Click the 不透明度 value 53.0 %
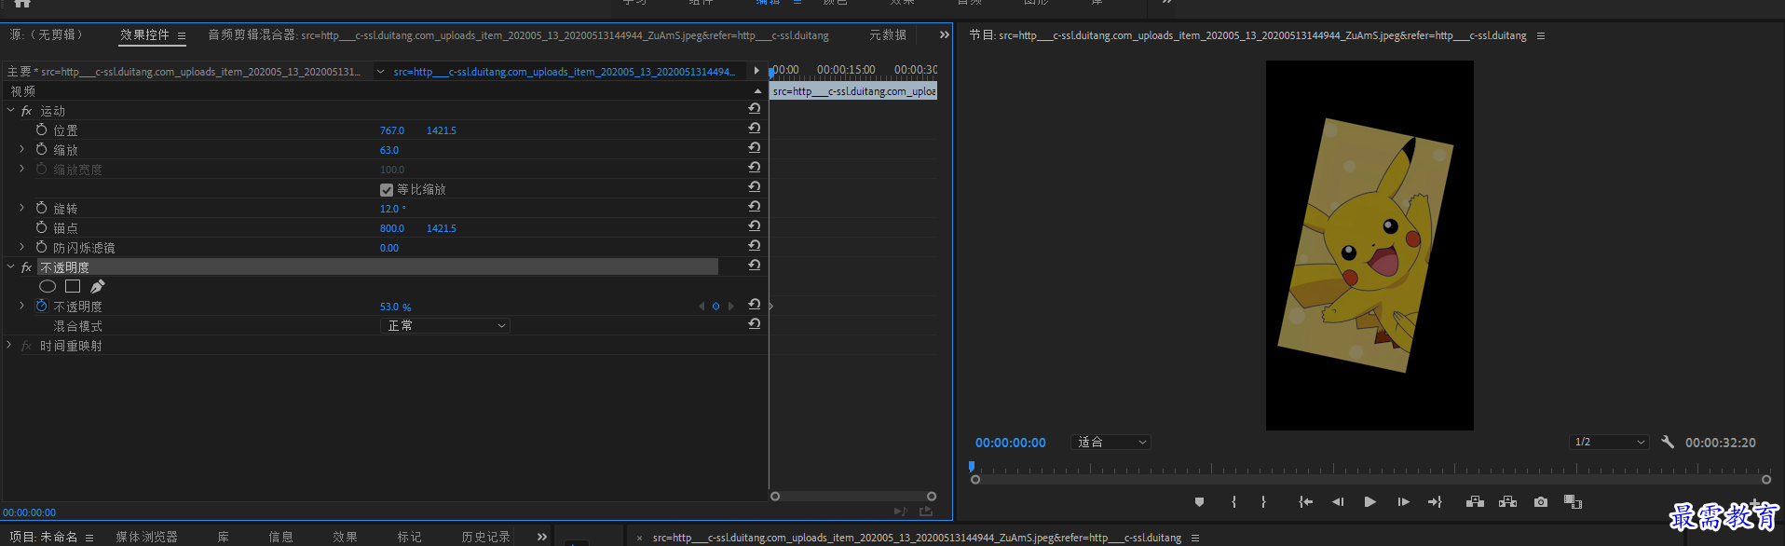 [x=395, y=307]
